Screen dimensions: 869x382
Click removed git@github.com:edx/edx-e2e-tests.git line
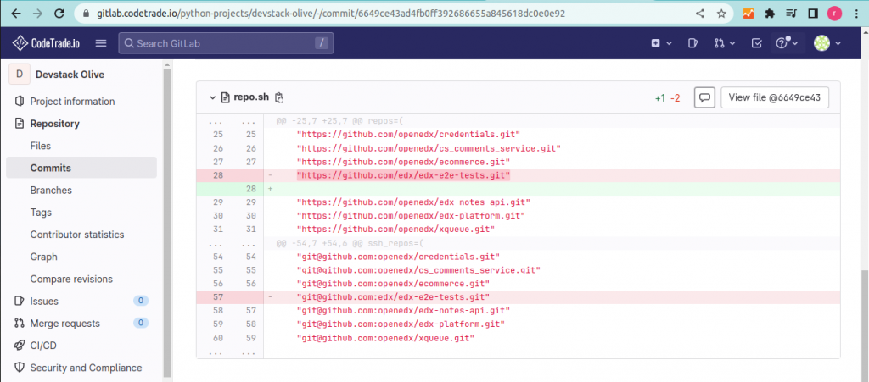(x=393, y=297)
